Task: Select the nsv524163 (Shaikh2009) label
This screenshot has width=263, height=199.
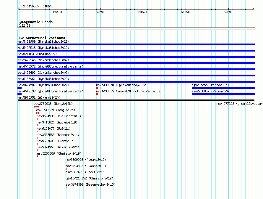Action: 37,54
